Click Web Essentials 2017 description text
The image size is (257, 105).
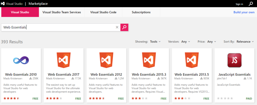click(x=63, y=88)
